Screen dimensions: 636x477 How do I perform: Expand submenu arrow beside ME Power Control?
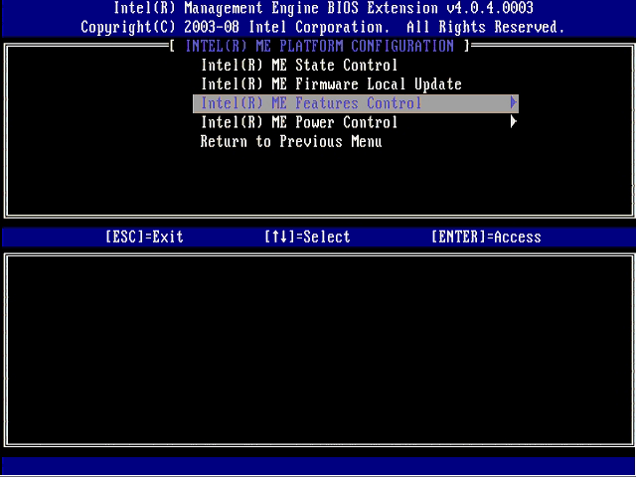(514, 122)
